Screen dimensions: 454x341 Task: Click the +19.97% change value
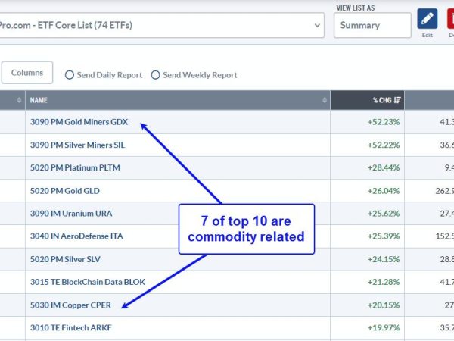click(384, 327)
